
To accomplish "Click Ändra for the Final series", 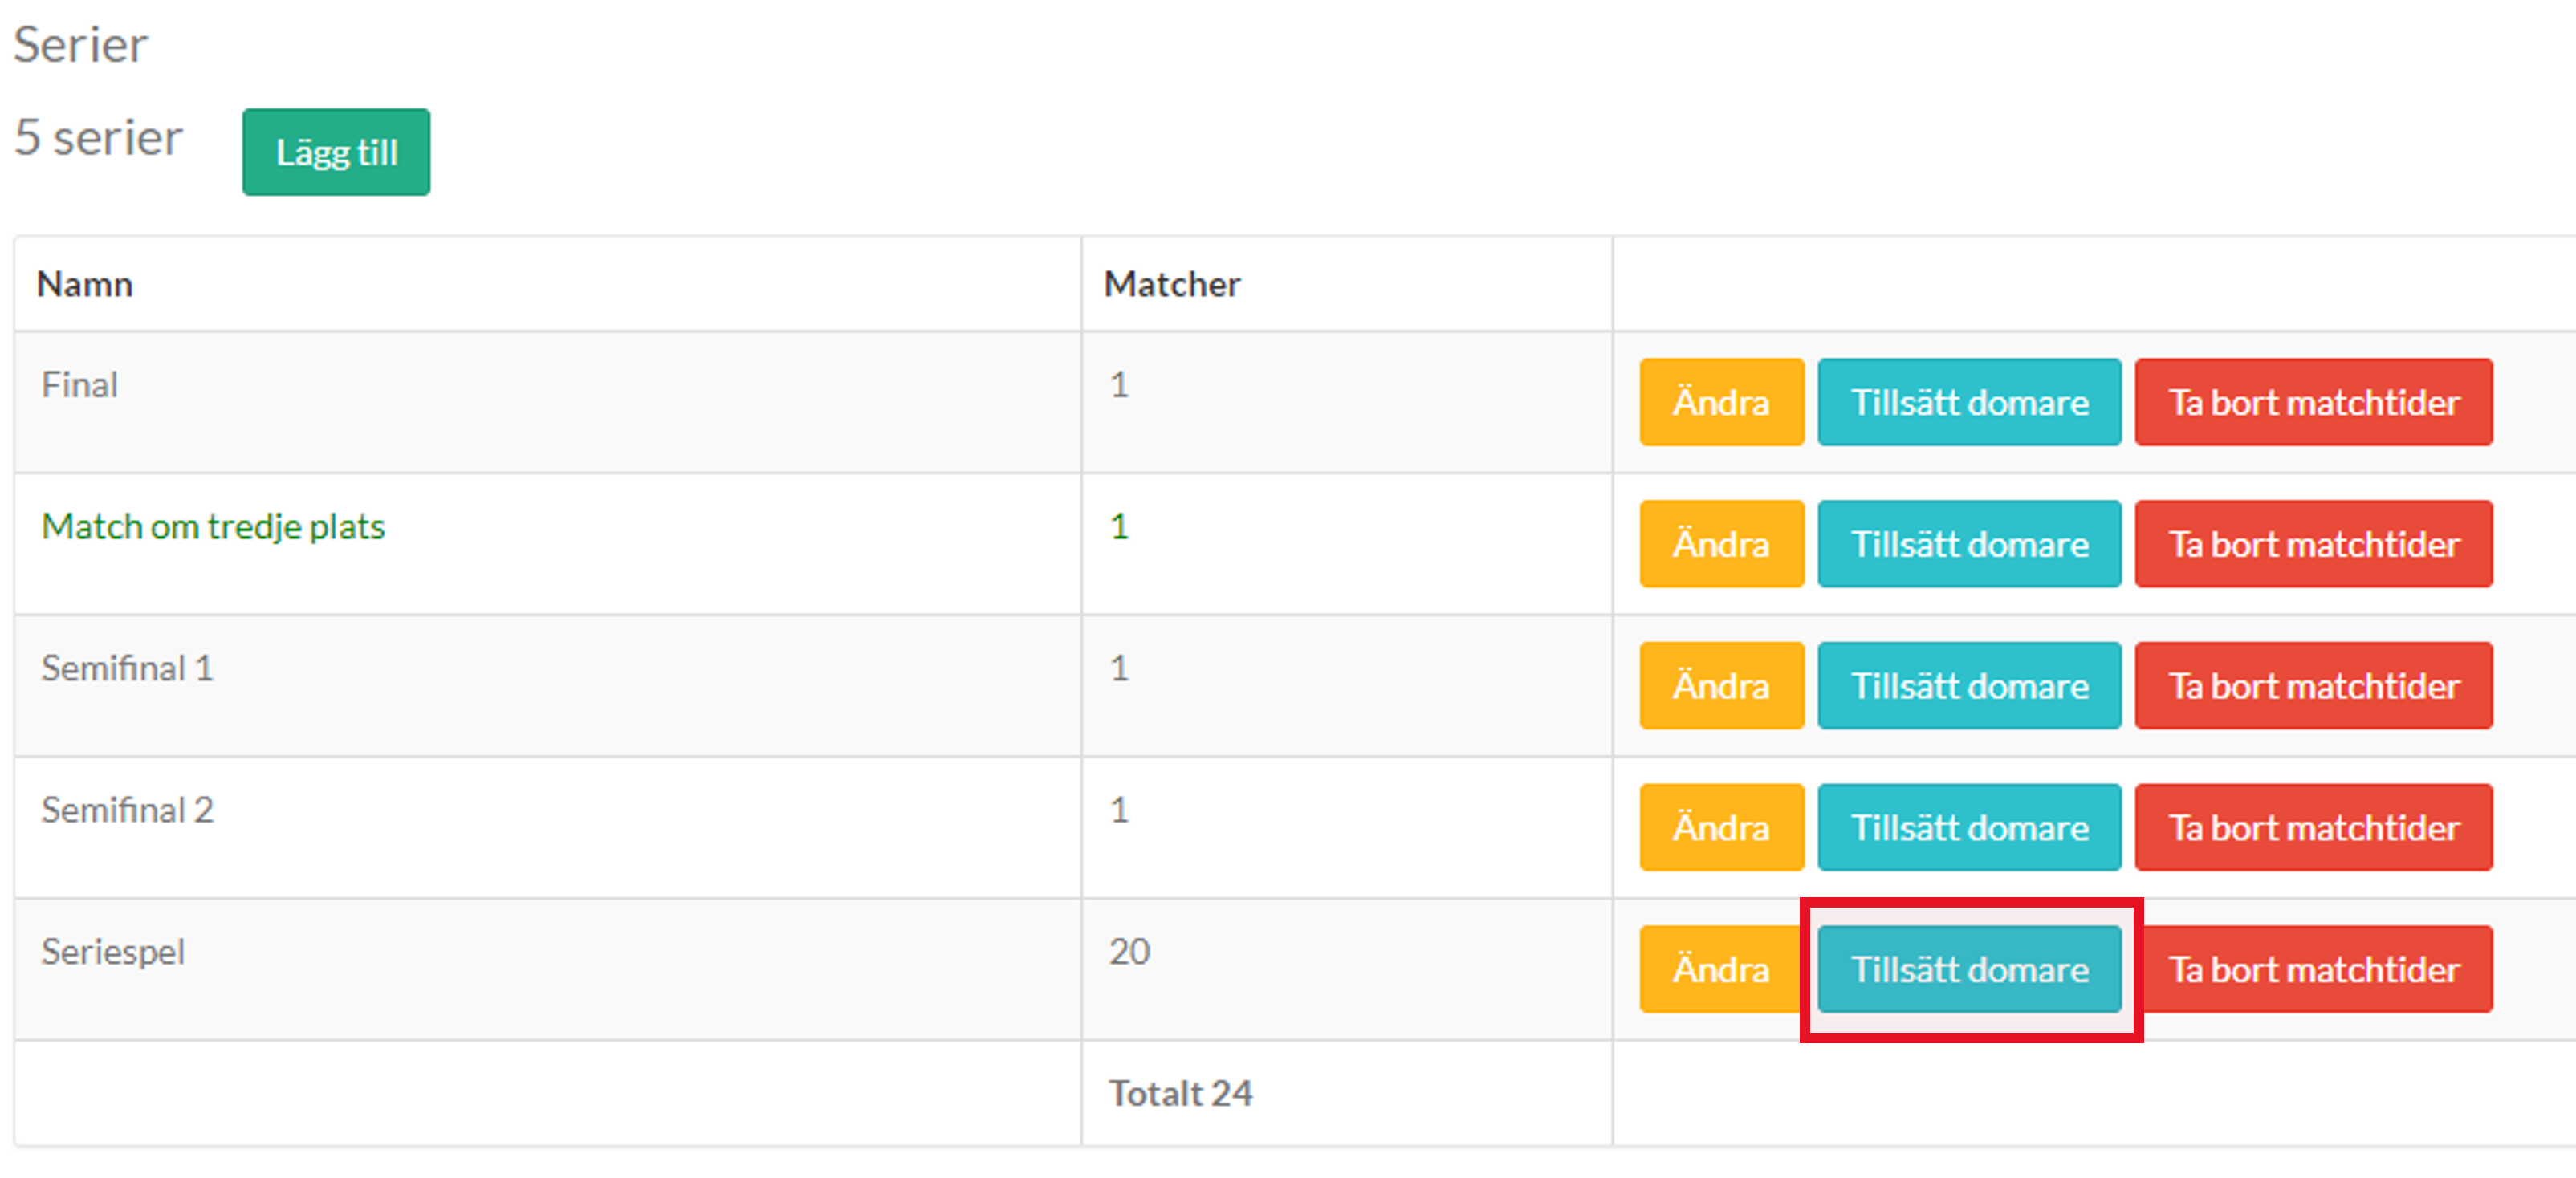I will click(x=1721, y=402).
